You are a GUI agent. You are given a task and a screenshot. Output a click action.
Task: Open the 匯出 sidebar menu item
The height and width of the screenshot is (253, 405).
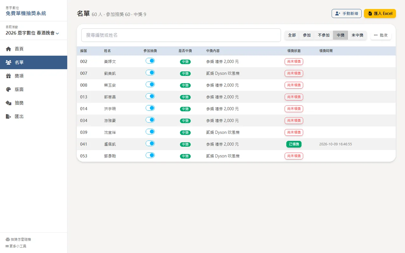(x=34, y=116)
